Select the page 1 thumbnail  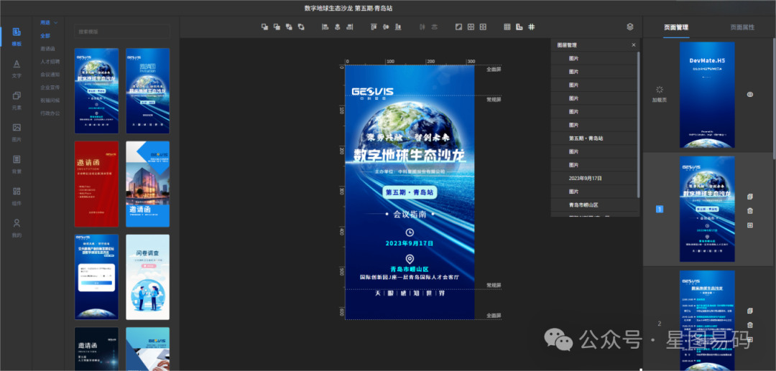tap(707, 209)
